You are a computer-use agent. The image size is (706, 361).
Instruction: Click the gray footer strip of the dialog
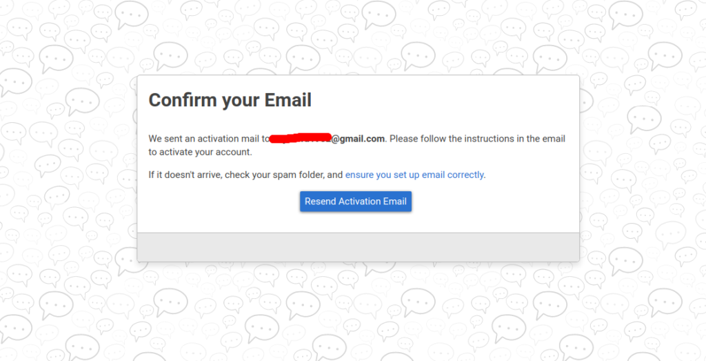pos(358,247)
